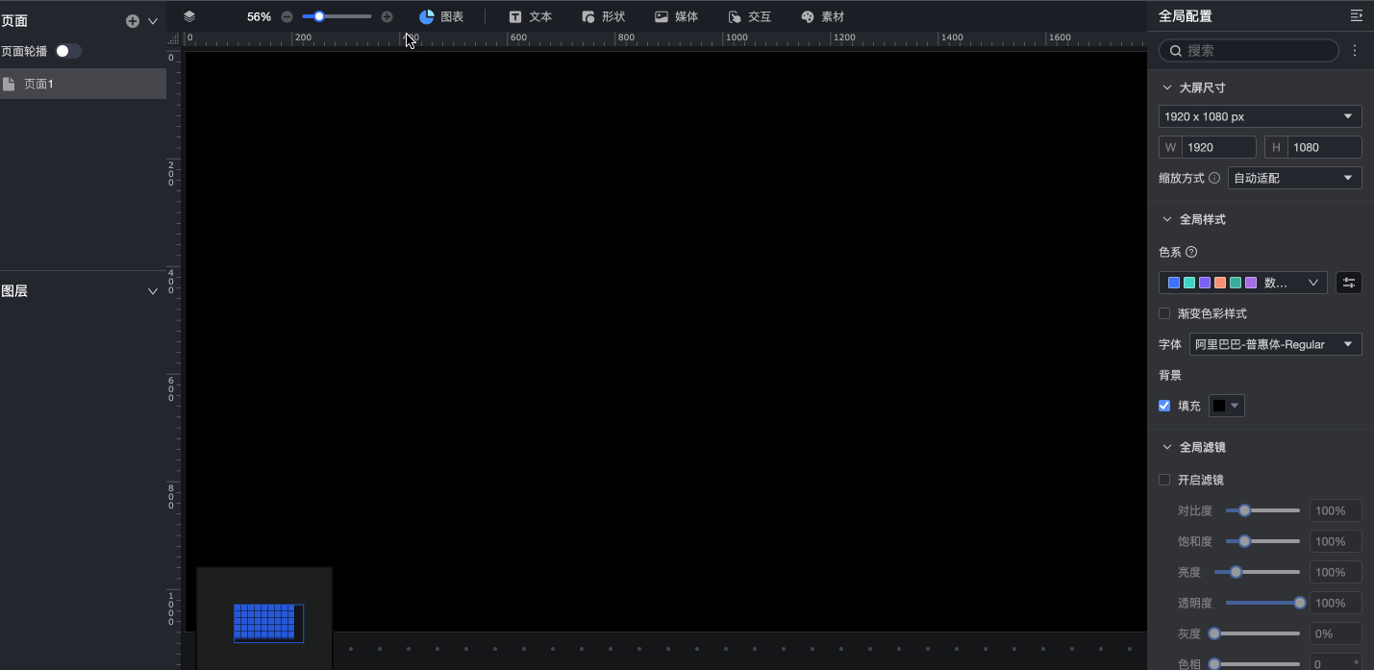Collapse the global config panel icon
This screenshot has height=670, width=1374.
1356,15
